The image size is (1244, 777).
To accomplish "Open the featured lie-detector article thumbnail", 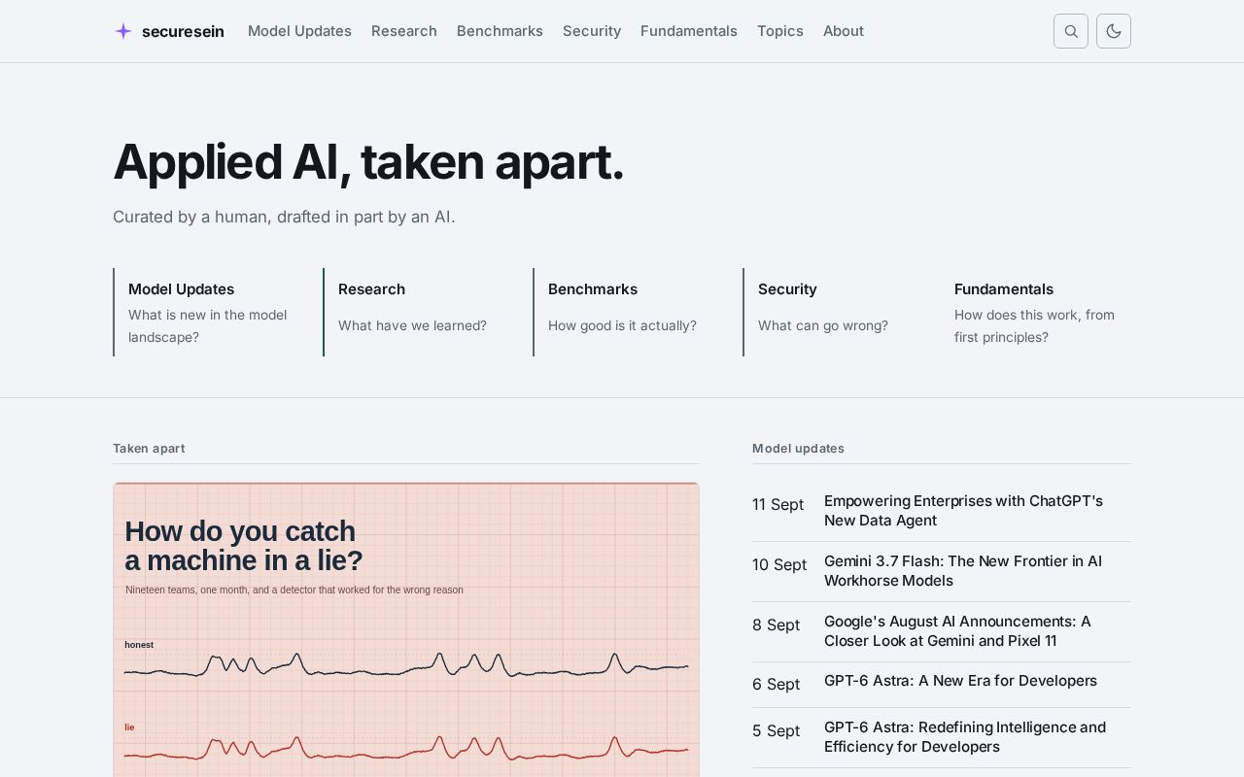I will [x=406, y=629].
